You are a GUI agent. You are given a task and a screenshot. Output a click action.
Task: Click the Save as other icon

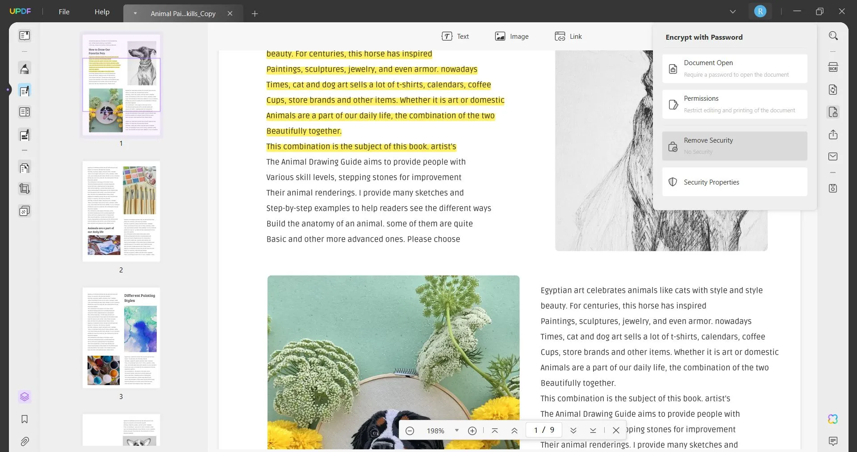click(x=833, y=188)
